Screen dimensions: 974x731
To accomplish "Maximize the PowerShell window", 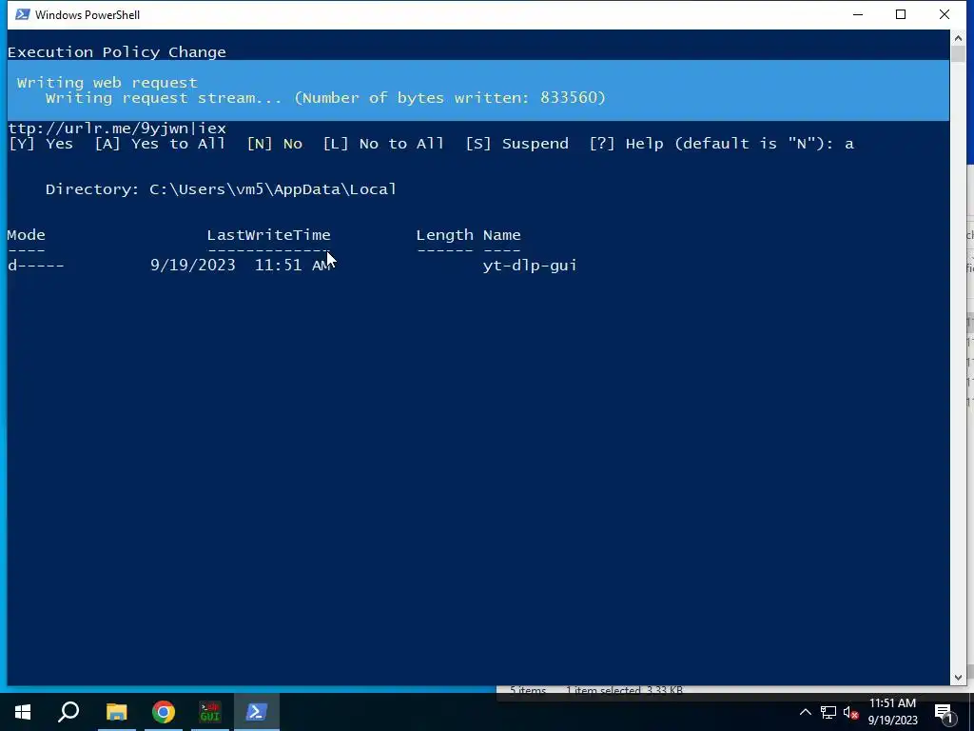I will click(901, 14).
